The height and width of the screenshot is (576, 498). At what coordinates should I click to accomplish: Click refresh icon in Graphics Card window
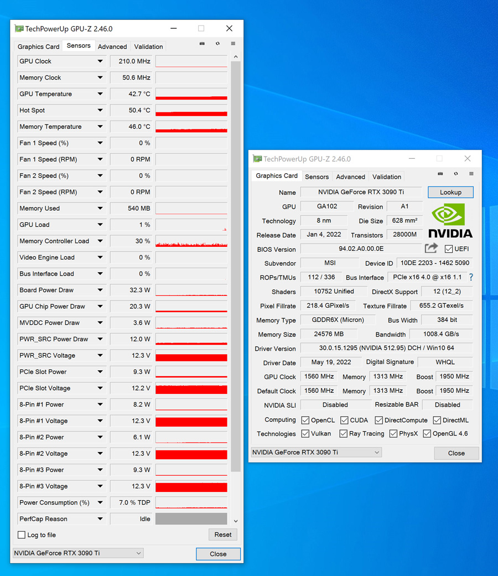(x=456, y=174)
